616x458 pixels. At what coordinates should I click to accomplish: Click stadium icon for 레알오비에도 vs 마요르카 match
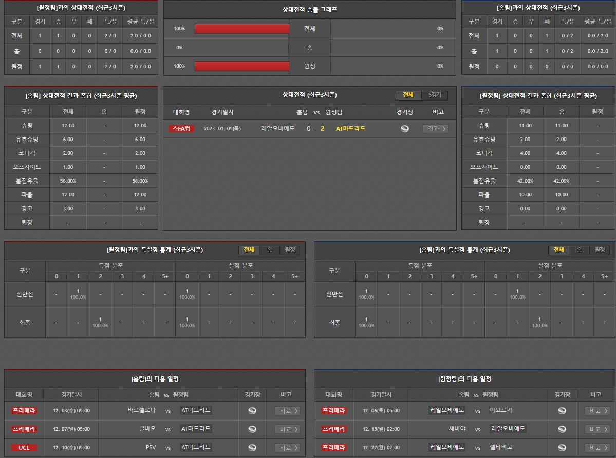[x=562, y=411]
